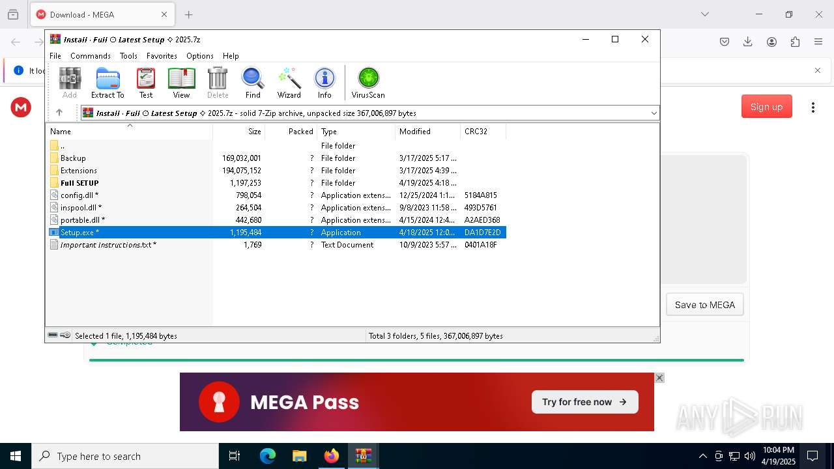Image resolution: width=834 pixels, height=469 pixels.
Task: Select portable.dll in the file list
Action: pyautogui.click(x=276, y=220)
